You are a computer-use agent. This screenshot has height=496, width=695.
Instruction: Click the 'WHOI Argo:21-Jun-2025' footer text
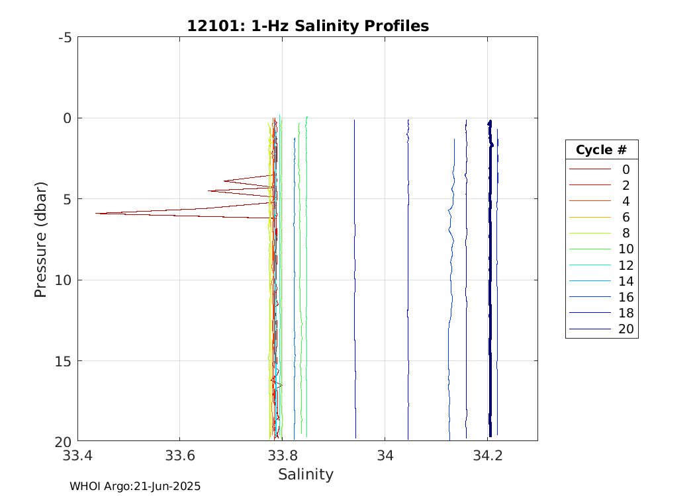(x=135, y=486)
